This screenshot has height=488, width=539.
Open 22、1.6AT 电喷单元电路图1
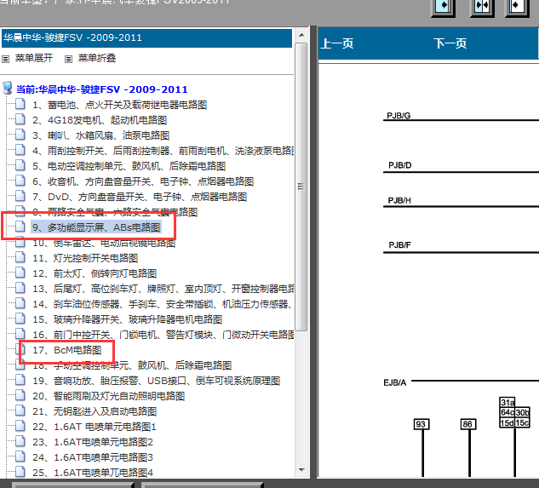(95, 427)
